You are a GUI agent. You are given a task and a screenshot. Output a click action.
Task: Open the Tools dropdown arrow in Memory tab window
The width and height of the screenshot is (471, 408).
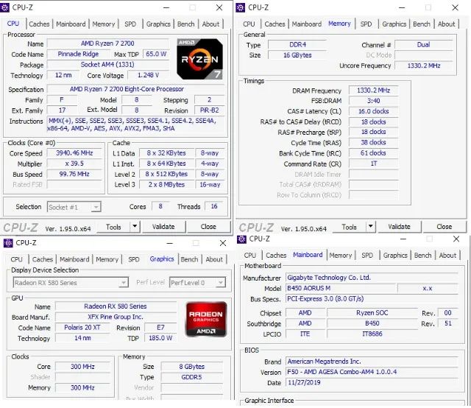tap(371, 226)
